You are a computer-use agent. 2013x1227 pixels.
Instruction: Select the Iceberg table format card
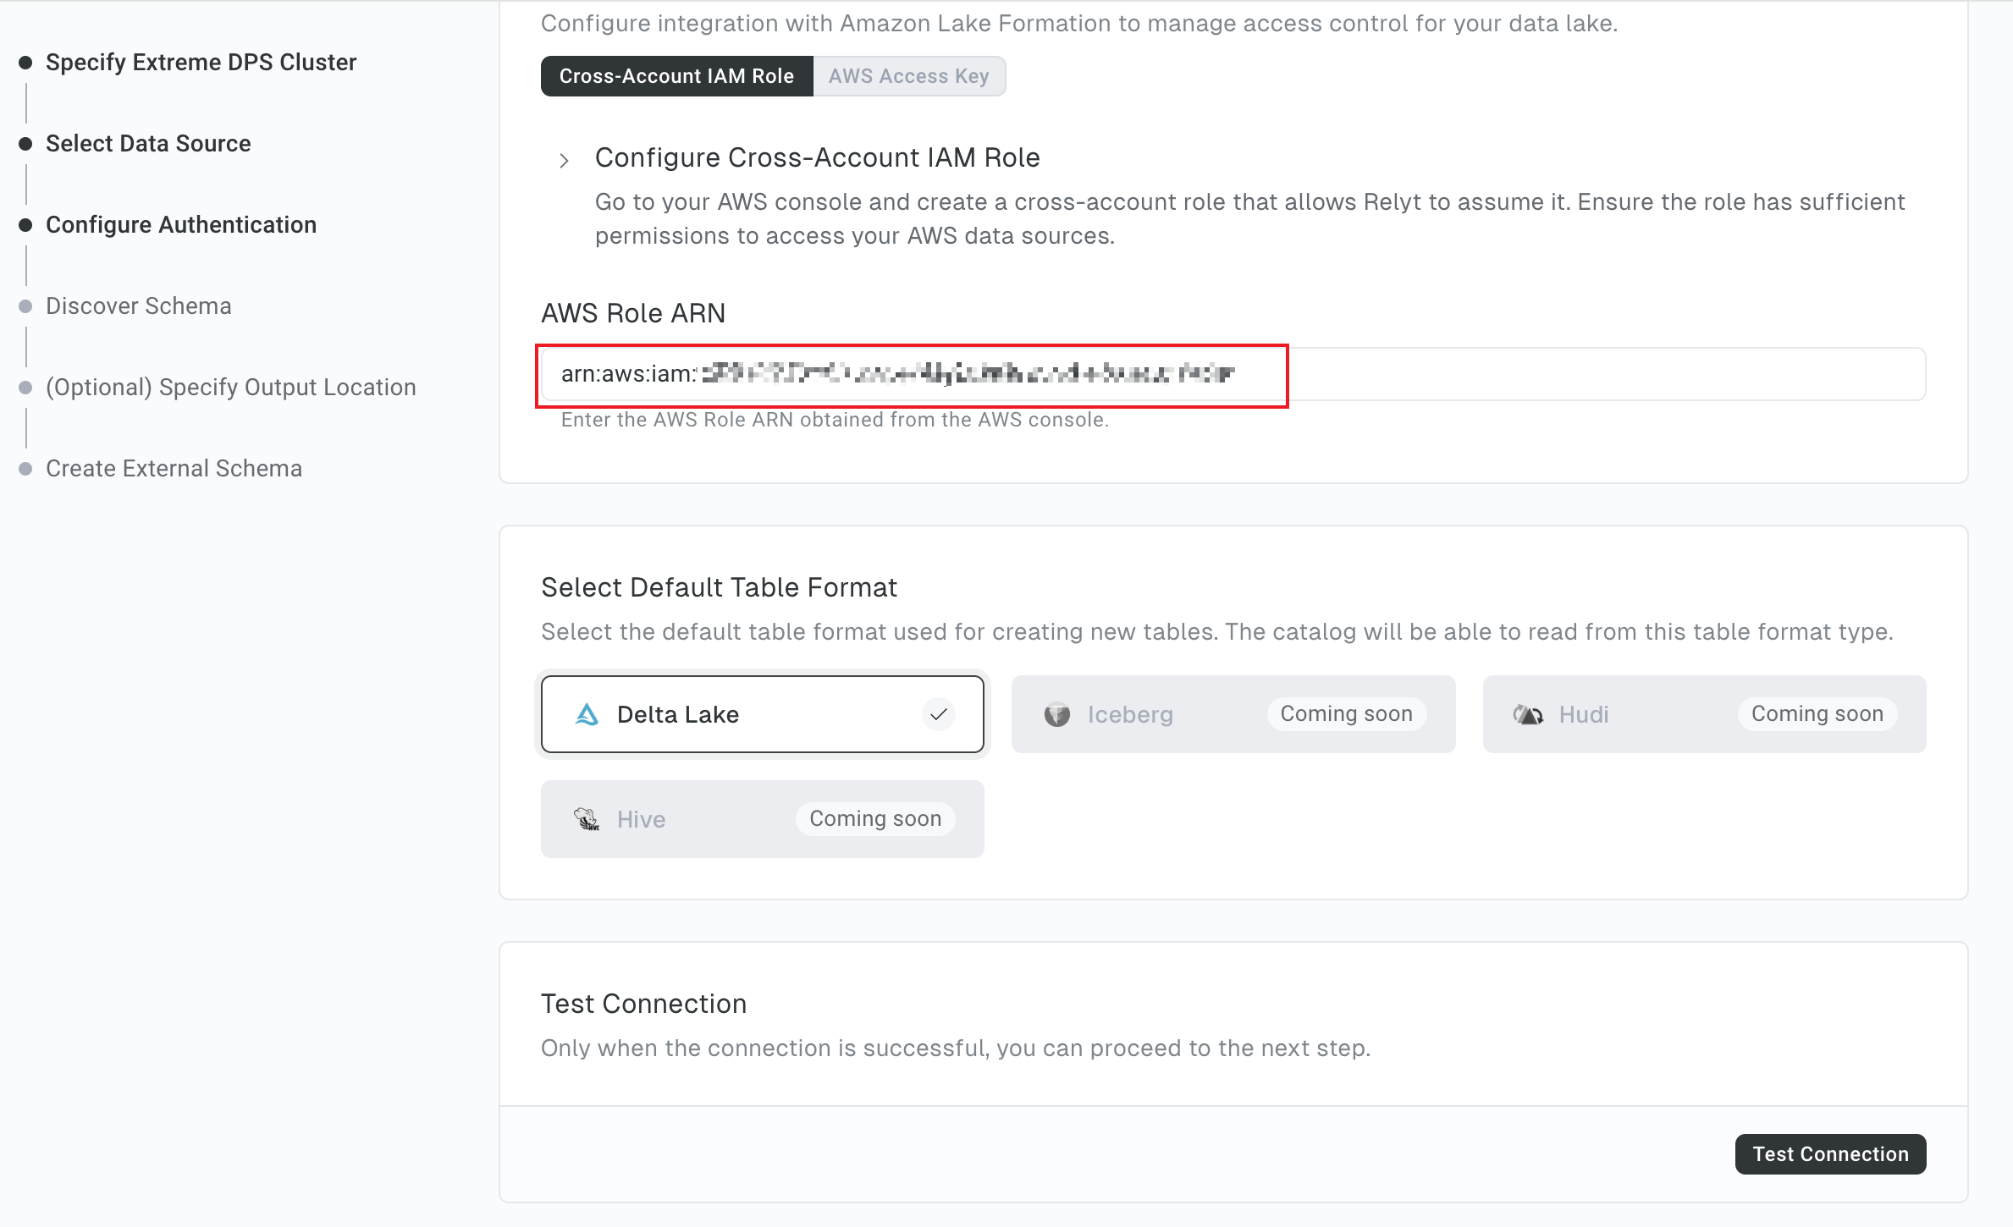click(x=1233, y=714)
